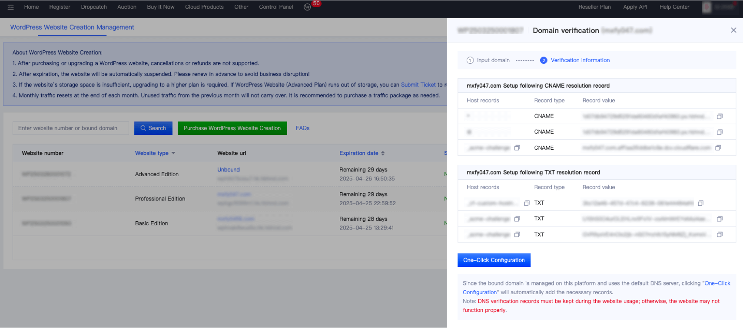Open the hamburger menu icon

pyautogui.click(x=11, y=7)
